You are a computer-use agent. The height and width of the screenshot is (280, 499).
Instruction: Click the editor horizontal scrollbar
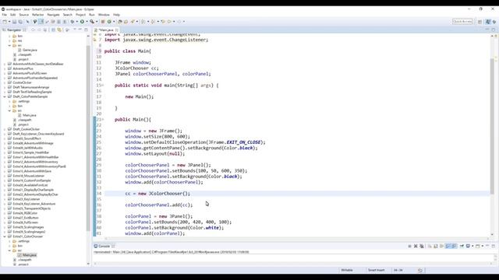pos(296,239)
